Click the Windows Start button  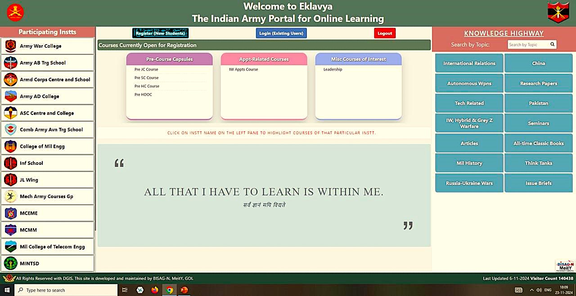tap(7, 290)
